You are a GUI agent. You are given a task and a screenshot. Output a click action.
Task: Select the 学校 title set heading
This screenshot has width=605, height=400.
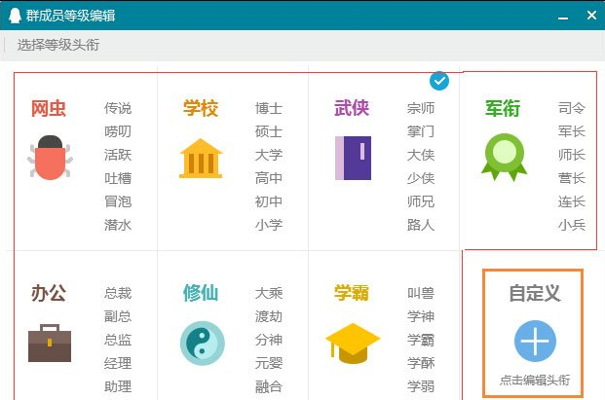pyautogui.click(x=201, y=108)
